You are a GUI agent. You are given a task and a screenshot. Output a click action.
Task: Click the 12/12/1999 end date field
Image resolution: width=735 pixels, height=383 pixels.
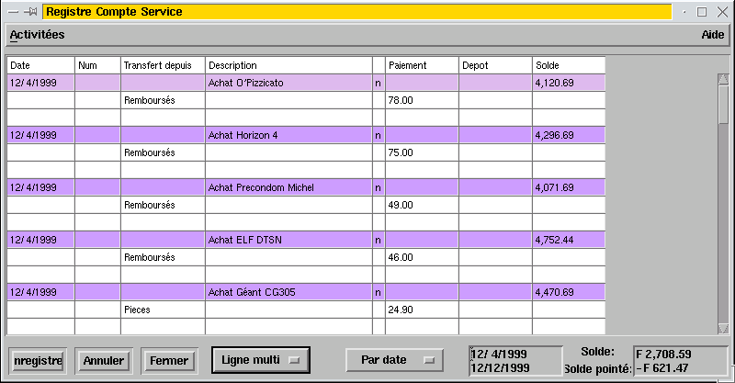click(x=514, y=366)
